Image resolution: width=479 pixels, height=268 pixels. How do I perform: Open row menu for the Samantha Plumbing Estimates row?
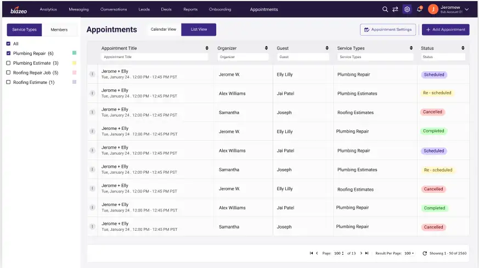click(92, 169)
